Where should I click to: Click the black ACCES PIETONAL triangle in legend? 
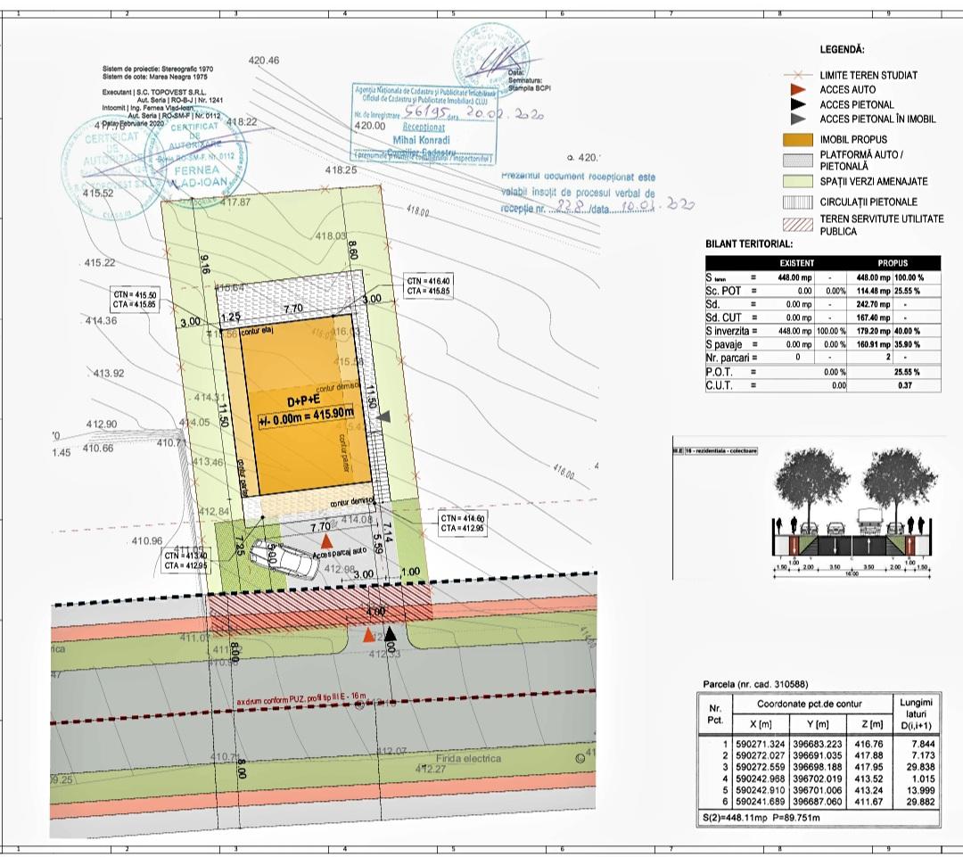click(798, 104)
